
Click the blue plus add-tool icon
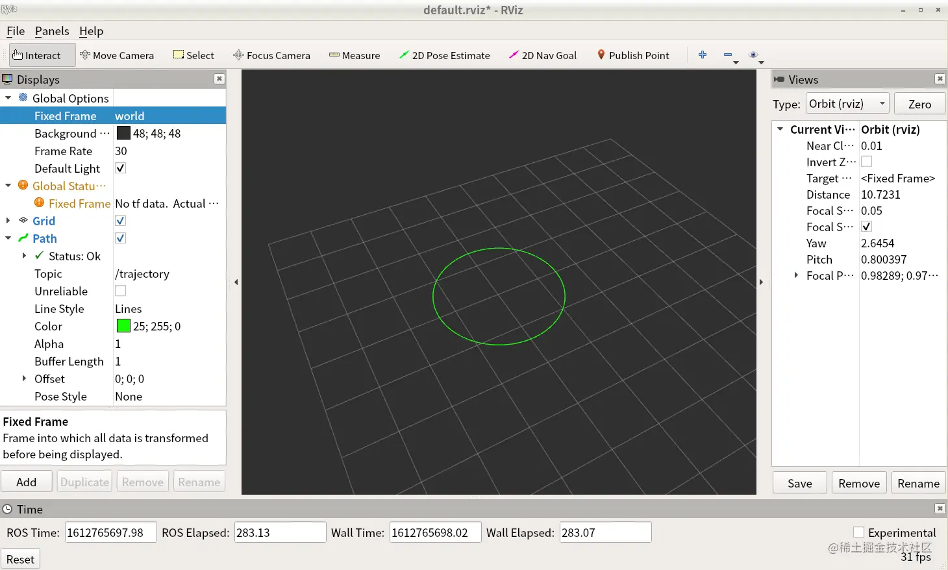point(703,55)
